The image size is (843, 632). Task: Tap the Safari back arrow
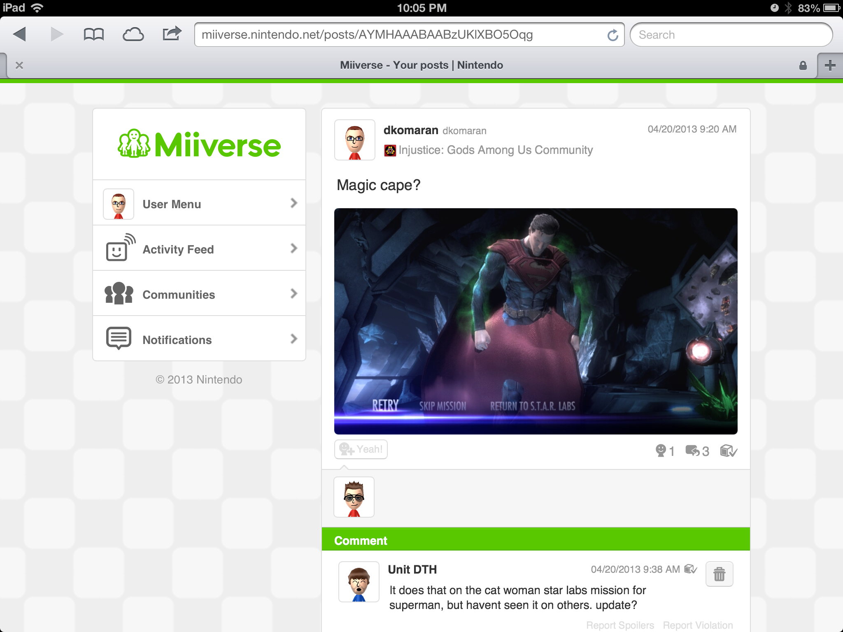pyautogui.click(x=19, y=35)
